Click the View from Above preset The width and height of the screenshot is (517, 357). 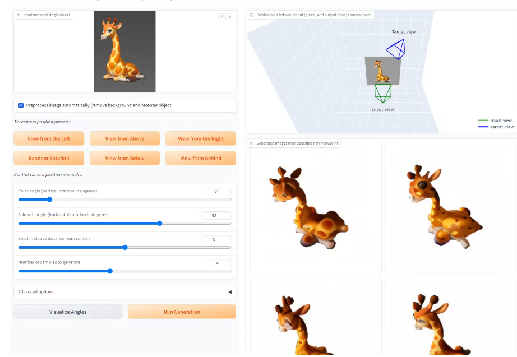[x=124, y=138]
